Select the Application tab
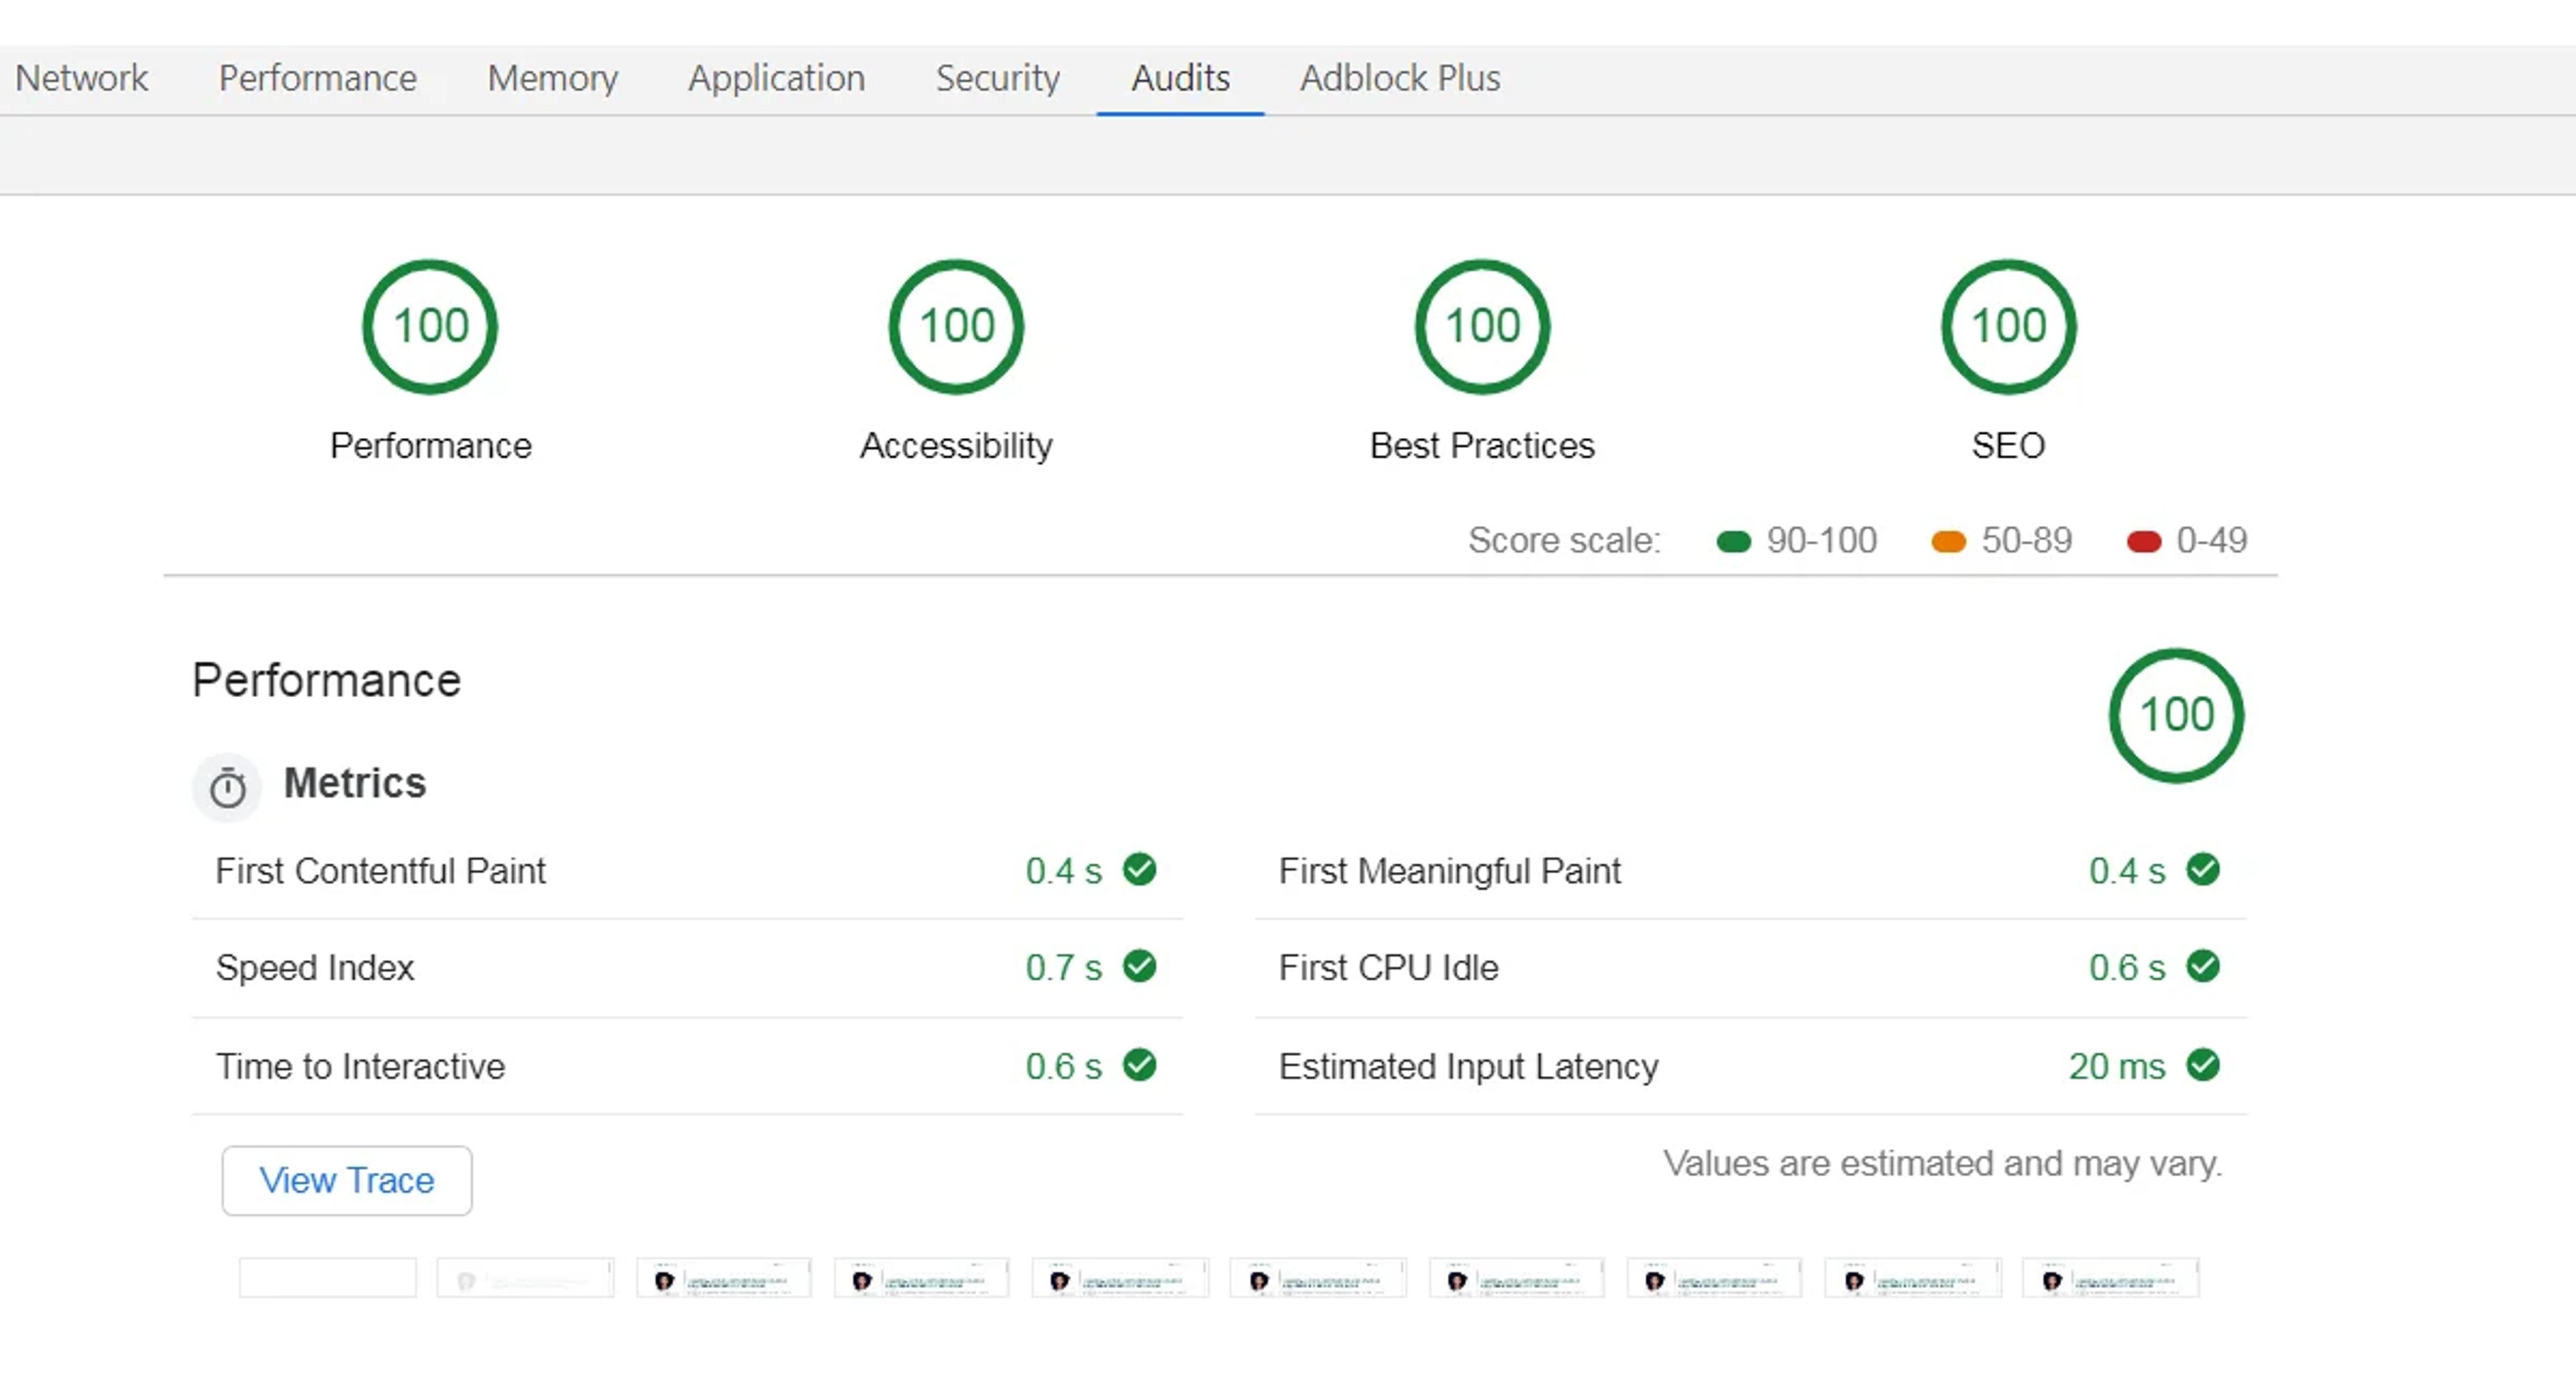 776,78
